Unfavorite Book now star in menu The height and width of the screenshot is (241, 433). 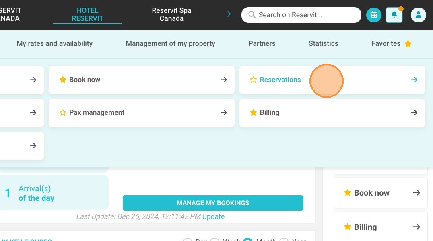pyautogui.click(x=63, y=80)
